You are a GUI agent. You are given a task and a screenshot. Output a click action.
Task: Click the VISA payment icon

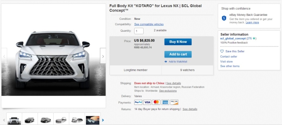coord(147,102)
